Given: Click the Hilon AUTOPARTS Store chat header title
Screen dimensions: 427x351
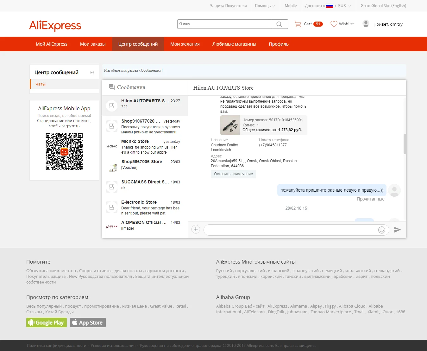Looking at the screenshot, I should pyautogui.click(x=223, y=88).
